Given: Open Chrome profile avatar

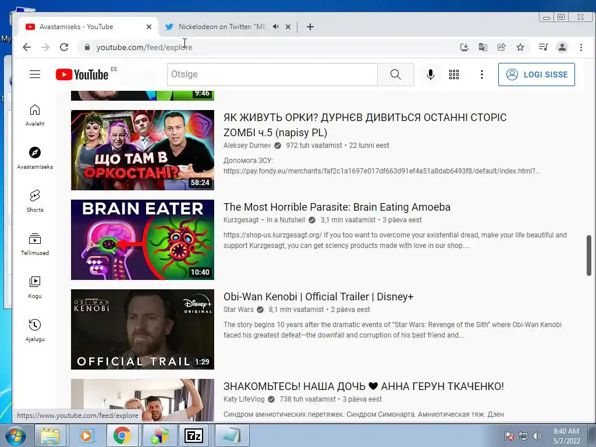Looking at the screenshot, I should pyautogui.click(x=562, y=47).
